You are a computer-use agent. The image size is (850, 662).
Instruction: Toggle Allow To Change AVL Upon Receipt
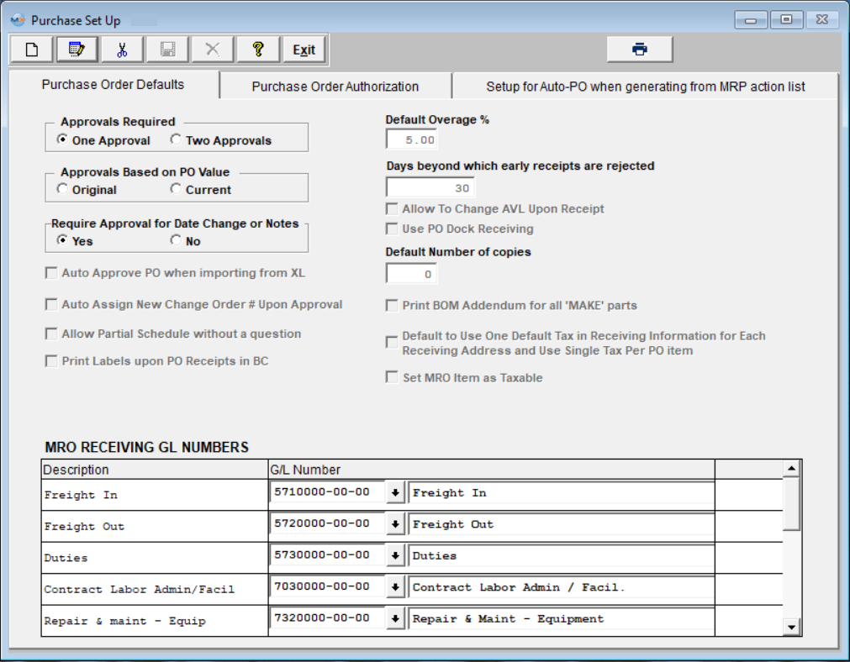click(392, 208)
